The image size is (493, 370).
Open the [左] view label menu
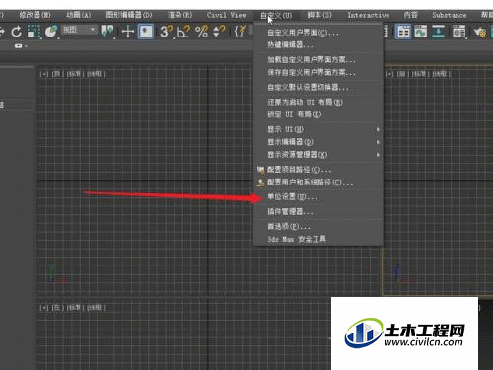[57, 308]
